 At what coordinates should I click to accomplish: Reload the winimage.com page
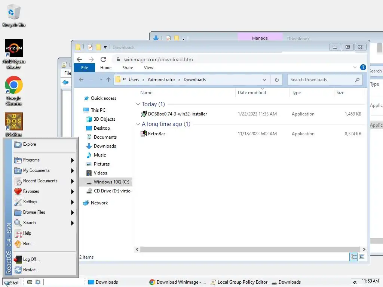[103, 59]
